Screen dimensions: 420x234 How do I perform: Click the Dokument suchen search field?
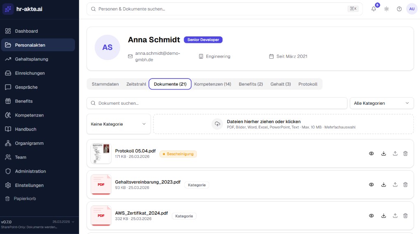click(x=217, y=103)
